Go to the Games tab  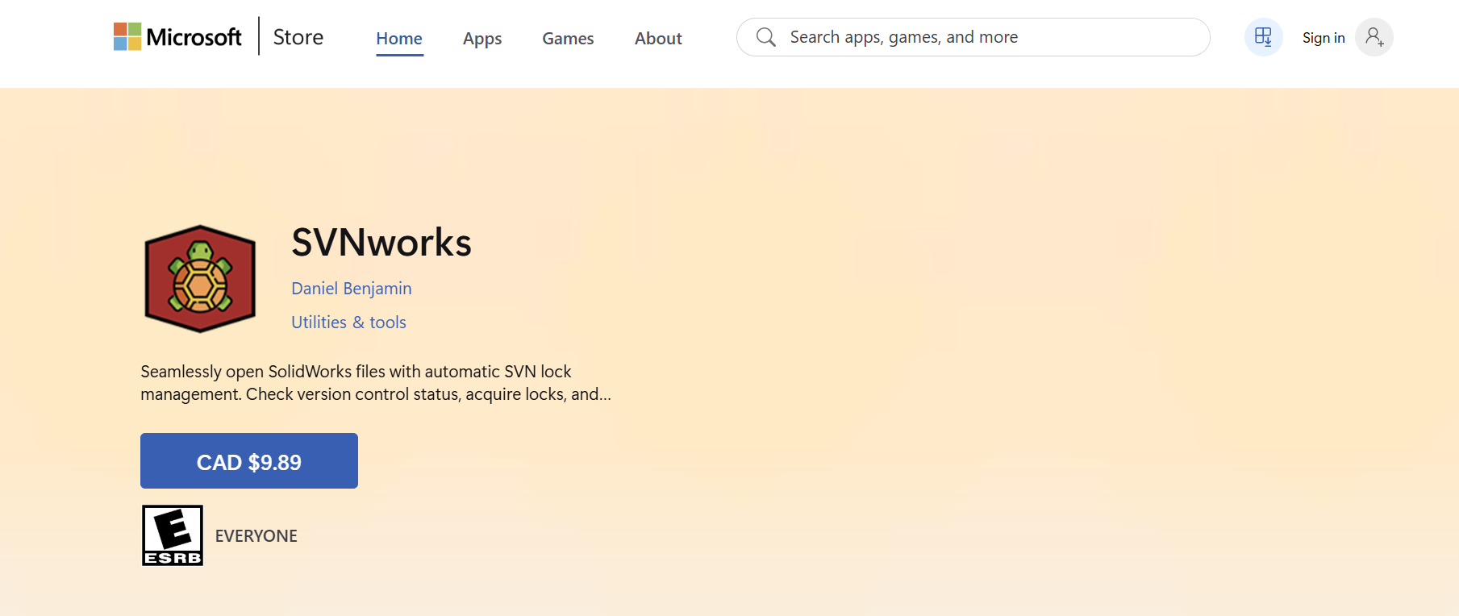568,39
